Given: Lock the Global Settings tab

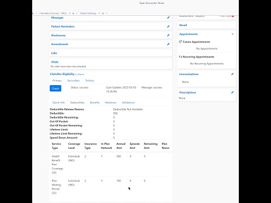Looking at the screenshot, I should (103, 14).
